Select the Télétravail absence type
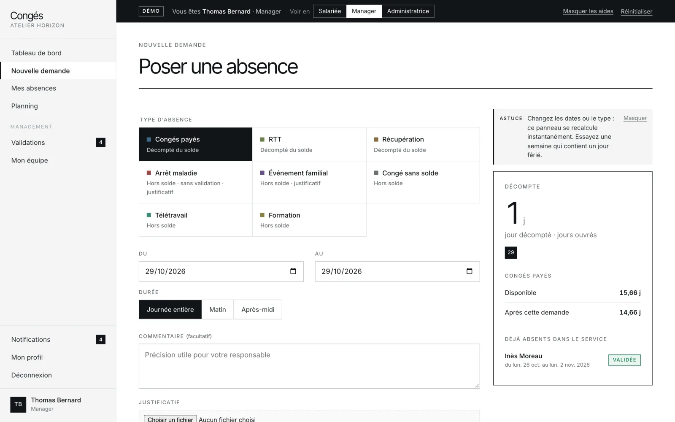 click(x=196, y=220)
